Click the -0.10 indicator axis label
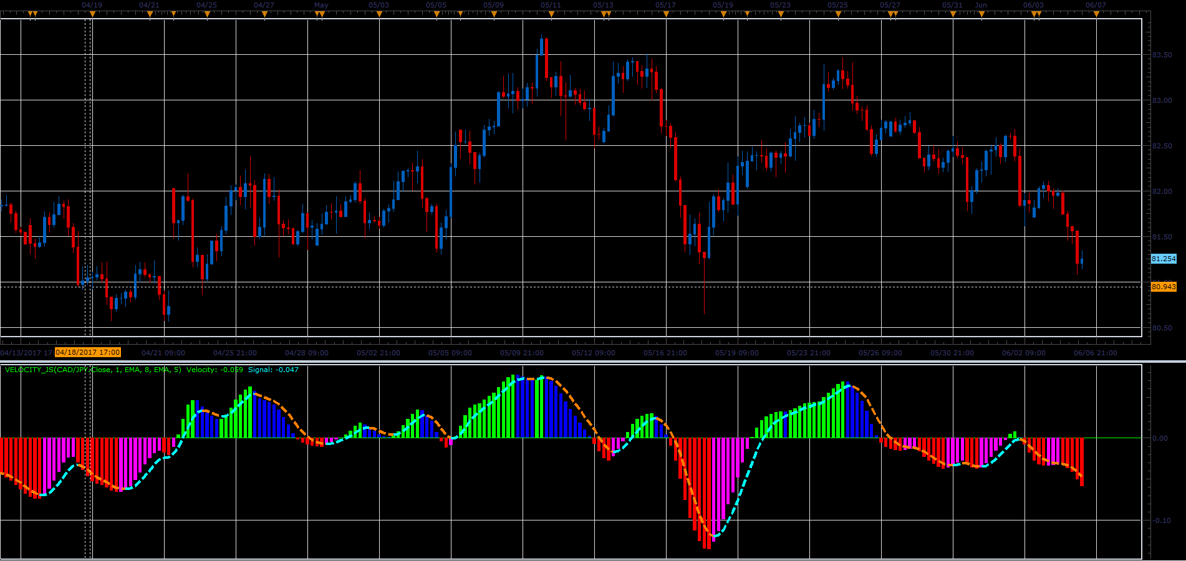 (1162, 520)
